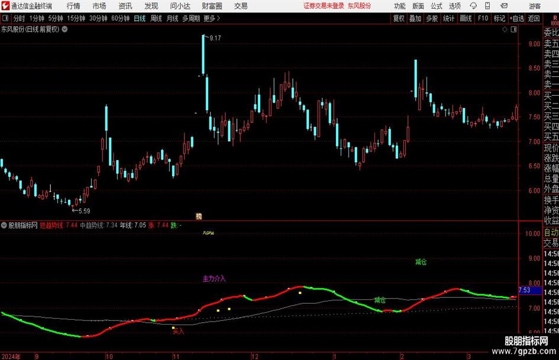Open the mobile phone icon
This screenshot has width=559, height=360.
click(487, 6)
